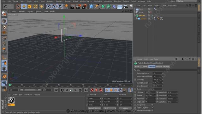Collapse the Emitter tree node
The width and height of the screenshot is (202, 114).
coord(135,16)
